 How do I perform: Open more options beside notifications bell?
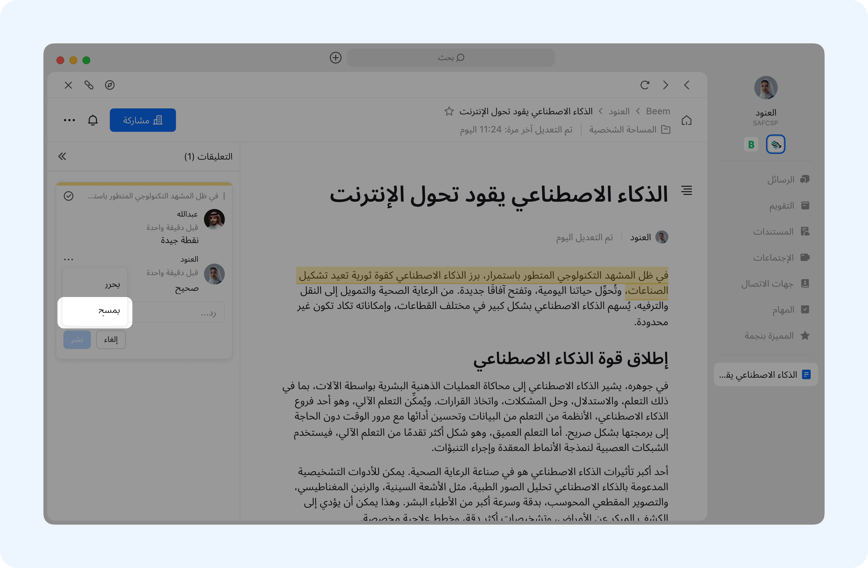[69, 120]
